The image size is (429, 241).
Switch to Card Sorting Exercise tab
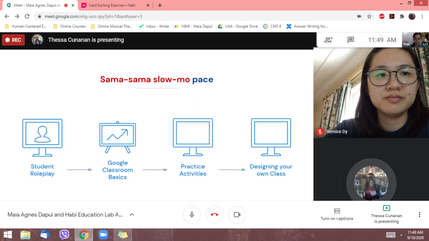pyautogui.click(x=115, y=5)
